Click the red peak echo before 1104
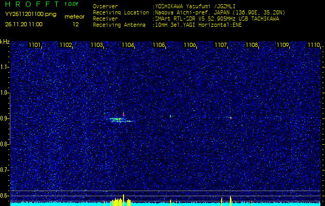 [x=123, y=114]
